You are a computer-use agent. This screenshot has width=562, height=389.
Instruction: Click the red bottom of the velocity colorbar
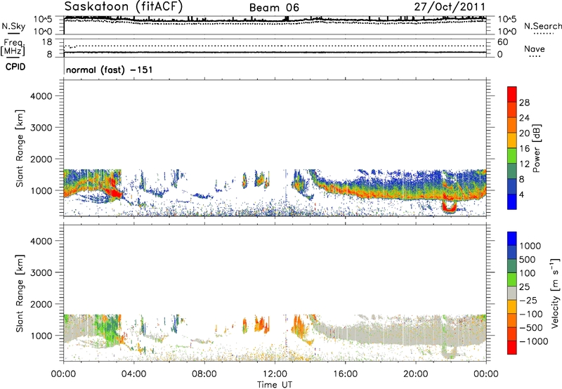coord(512,348)
